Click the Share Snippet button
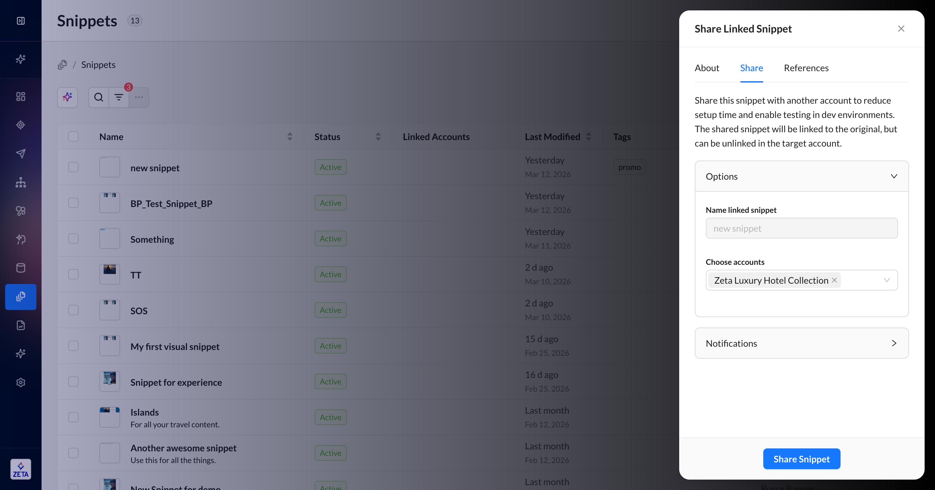 click(802, 459)
